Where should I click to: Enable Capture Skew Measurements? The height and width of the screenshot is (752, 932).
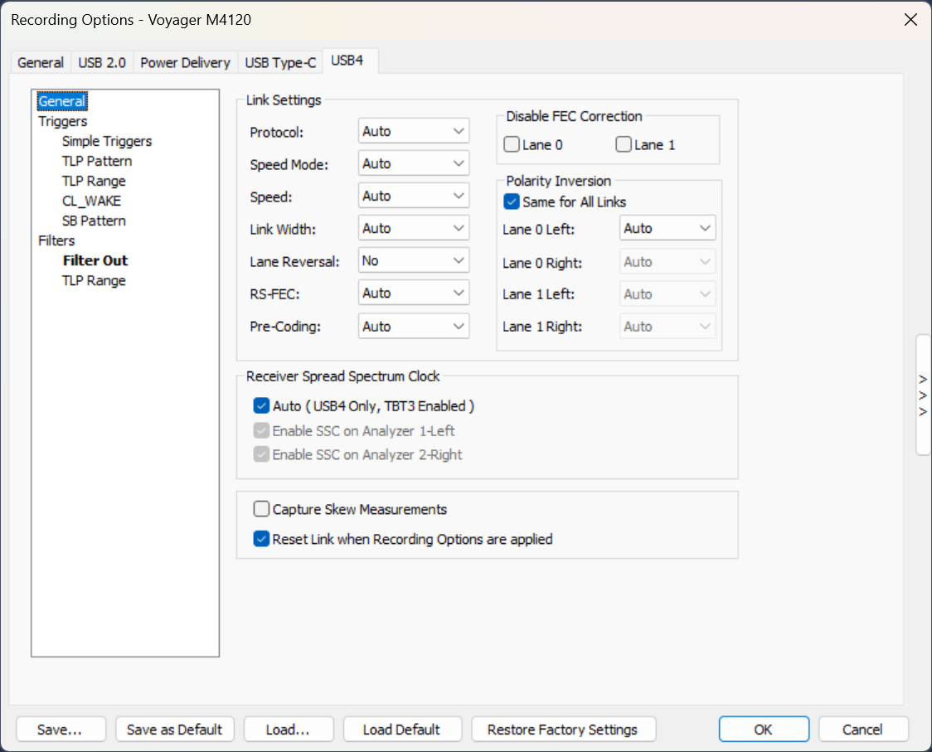261,509
